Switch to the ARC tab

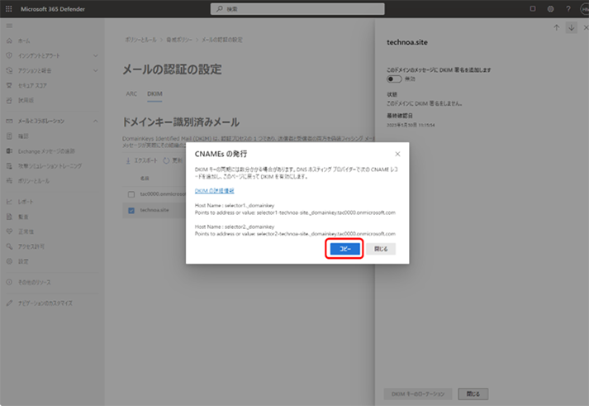coord(131,93)
